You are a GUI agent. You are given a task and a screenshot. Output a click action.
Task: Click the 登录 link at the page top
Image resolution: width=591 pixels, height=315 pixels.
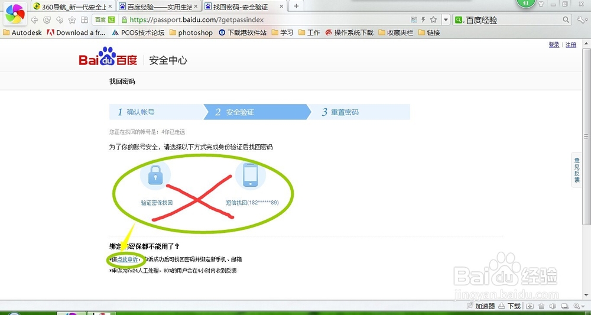pyautogui.click(x=554, y=45)
